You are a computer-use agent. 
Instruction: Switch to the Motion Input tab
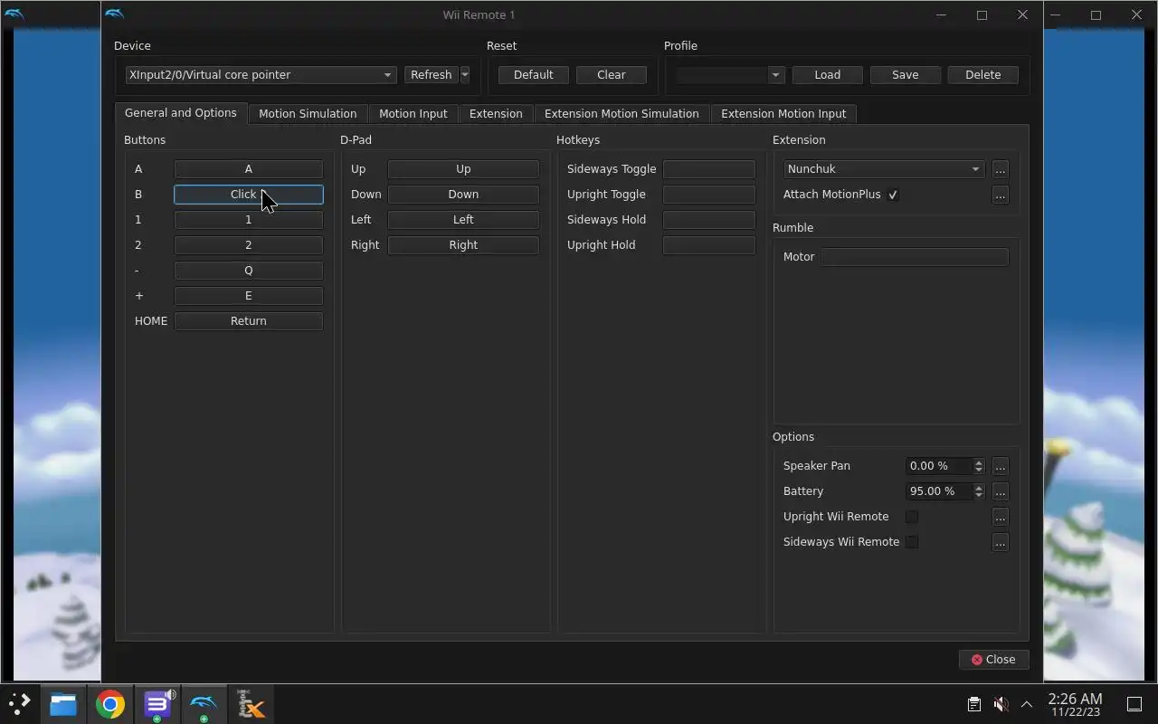[413, 113]
